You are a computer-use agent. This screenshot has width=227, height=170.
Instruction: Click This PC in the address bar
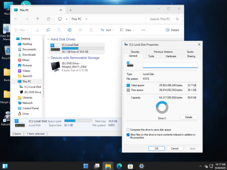pos(76,19)
